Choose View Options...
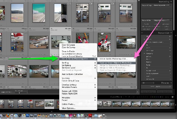This screenshot has width=177, height=119. (68, 108)
